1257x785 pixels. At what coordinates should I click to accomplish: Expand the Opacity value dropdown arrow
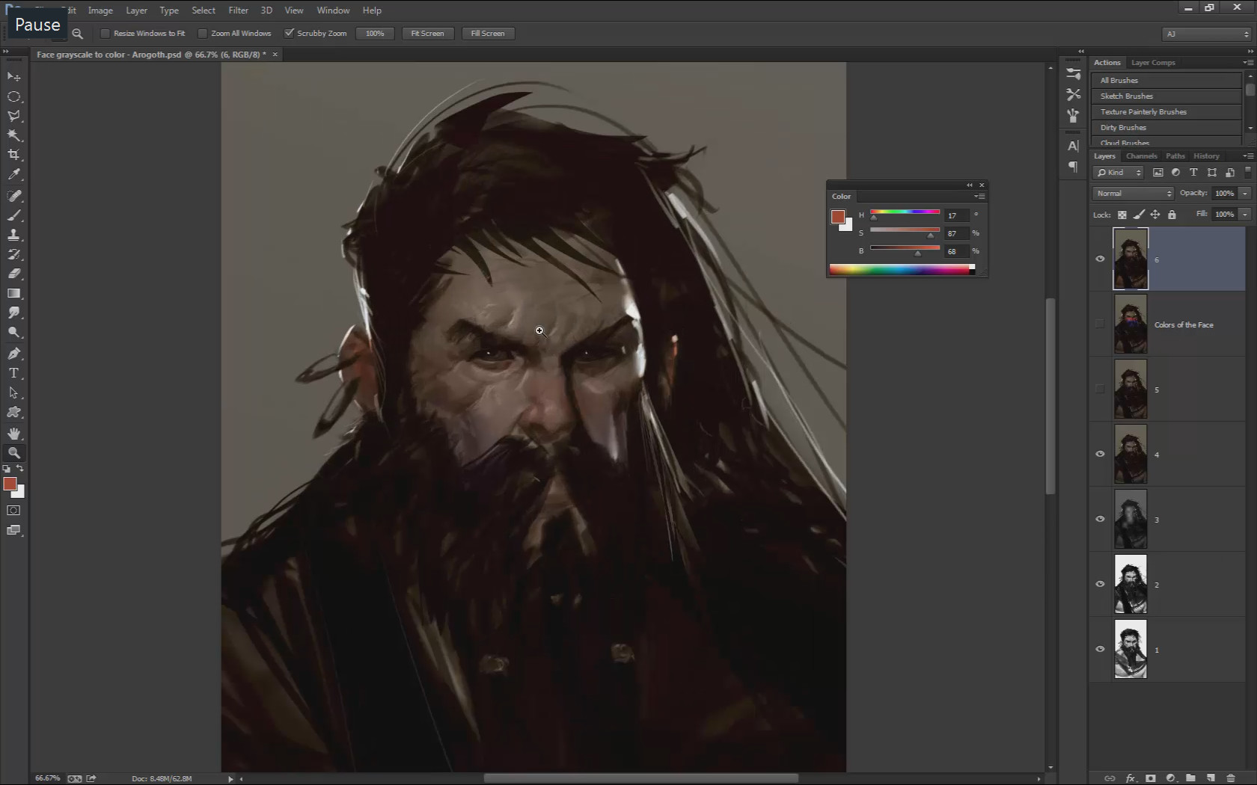coord(1245,194)
